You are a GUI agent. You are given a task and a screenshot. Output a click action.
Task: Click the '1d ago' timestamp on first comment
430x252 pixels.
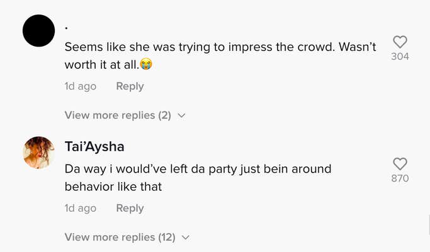(81, 86)
